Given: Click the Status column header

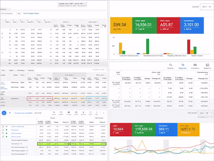Looking at the screenshot, I should tap(23, 75).
